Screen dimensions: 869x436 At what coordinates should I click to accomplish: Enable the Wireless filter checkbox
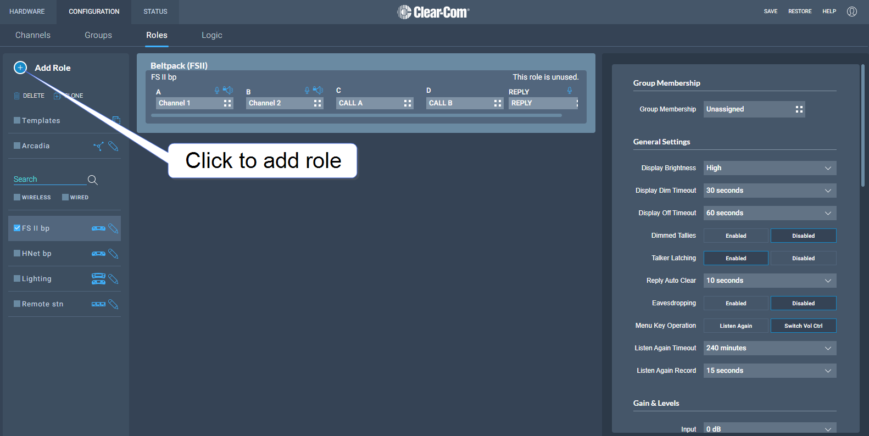click(x=17, y=197)
